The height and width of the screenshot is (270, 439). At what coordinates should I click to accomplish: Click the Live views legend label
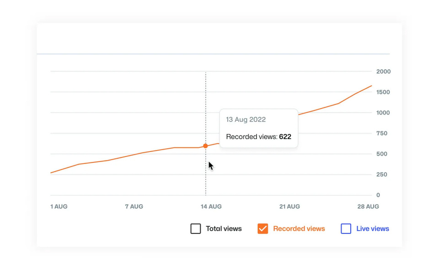coord(372,229)
